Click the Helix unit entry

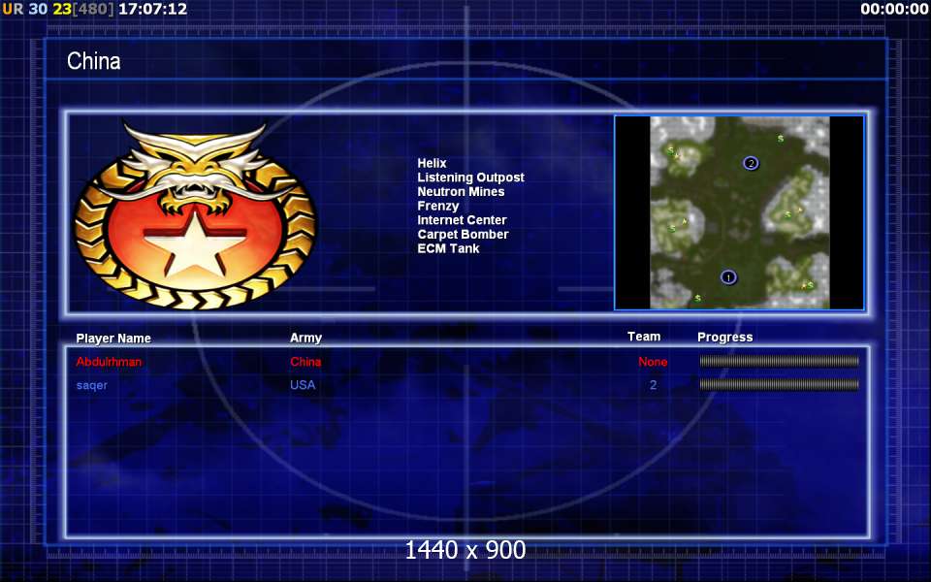432,163
